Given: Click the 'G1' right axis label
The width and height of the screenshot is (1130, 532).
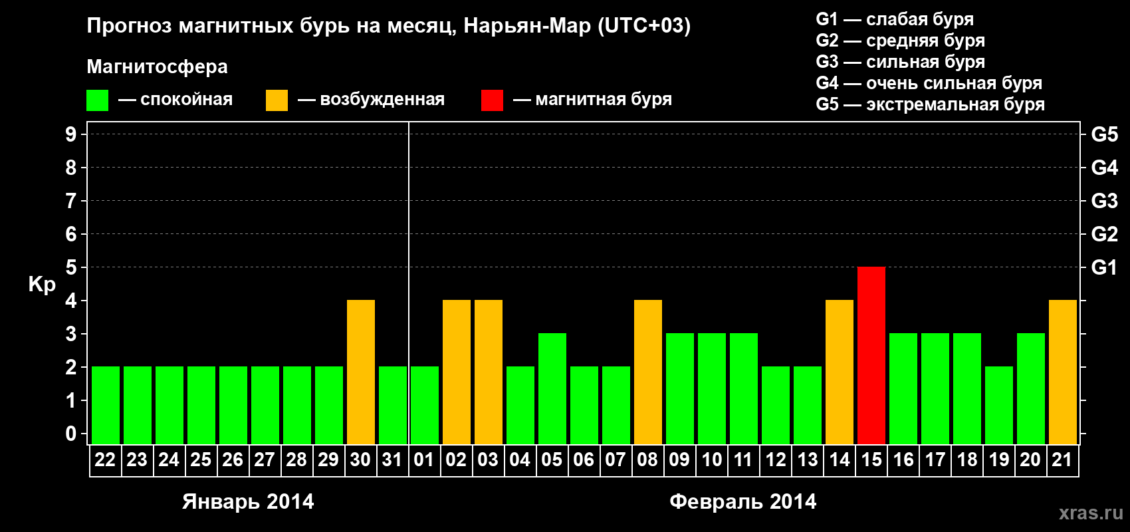Looking at the screenshot, I should pos(1105,267).
